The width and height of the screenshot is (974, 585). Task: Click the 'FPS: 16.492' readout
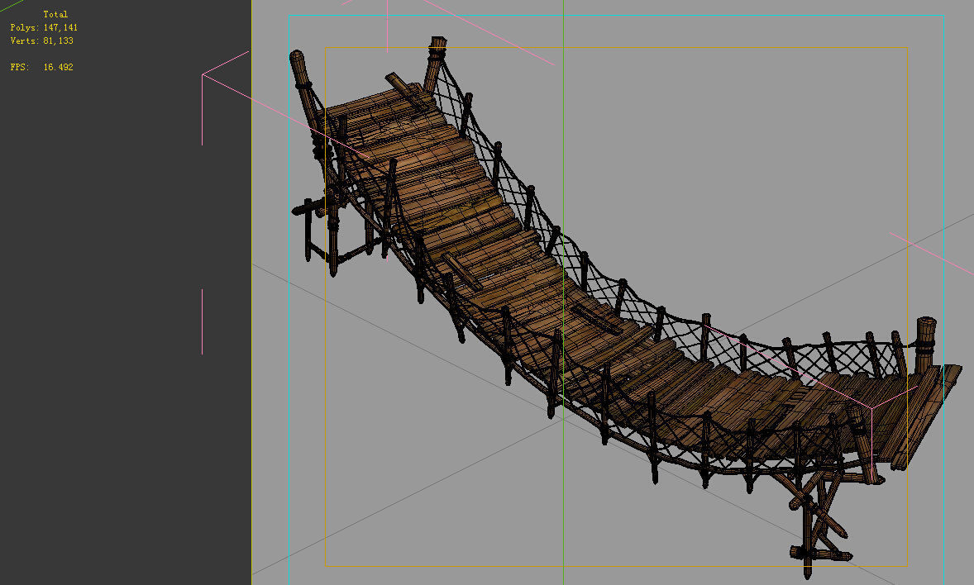click(x=41, y=66)
